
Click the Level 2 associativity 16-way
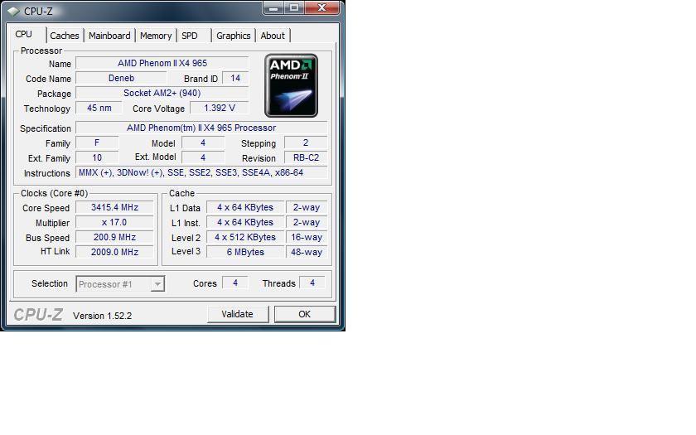307,237
